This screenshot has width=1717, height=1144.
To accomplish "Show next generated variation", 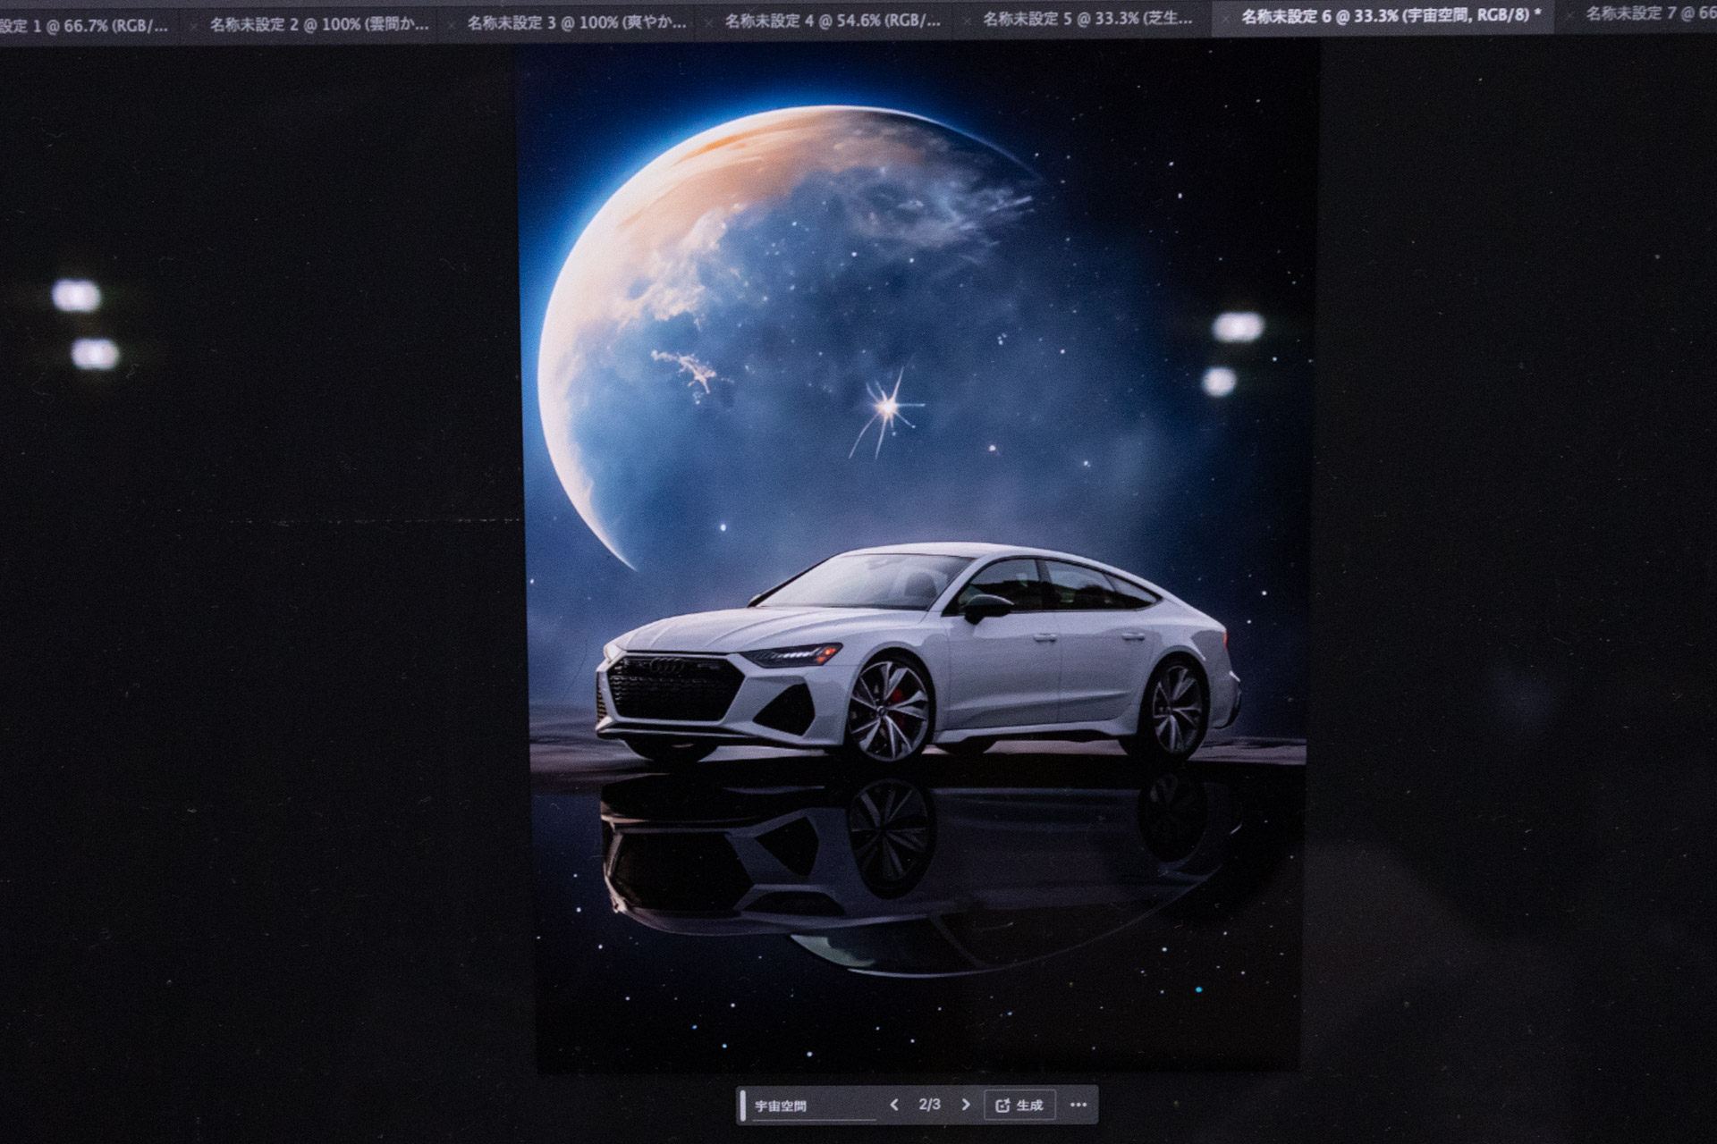I will [x=966, y=1106].
